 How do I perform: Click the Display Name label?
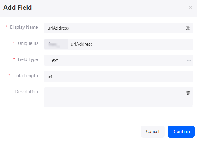24,27
